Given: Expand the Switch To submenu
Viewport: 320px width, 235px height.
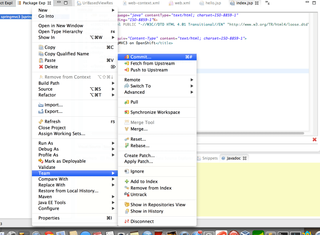Looking at the screenshot, I should pyautogui.click(x=192, y=86).
